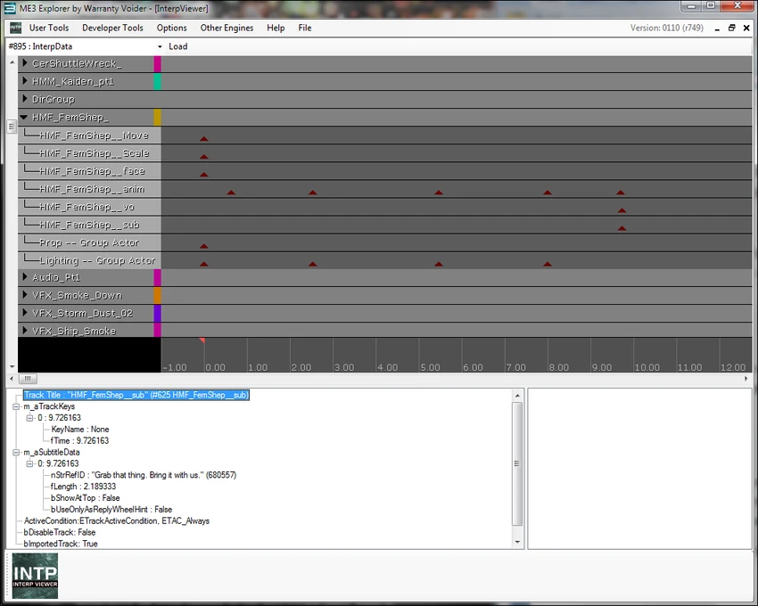The image size is (758, 606).
Task: Open the #895 : InterpData dropdown
Action: [x=160, y=46]
